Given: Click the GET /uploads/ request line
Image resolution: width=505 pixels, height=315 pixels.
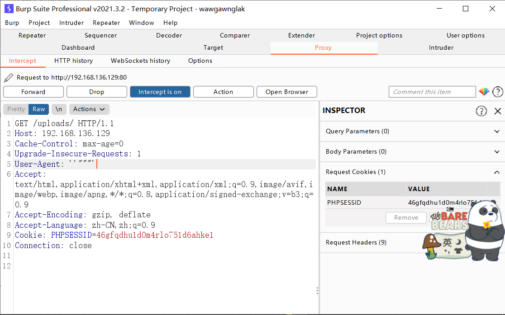Looking at the screenshot, I should point(64,123).
